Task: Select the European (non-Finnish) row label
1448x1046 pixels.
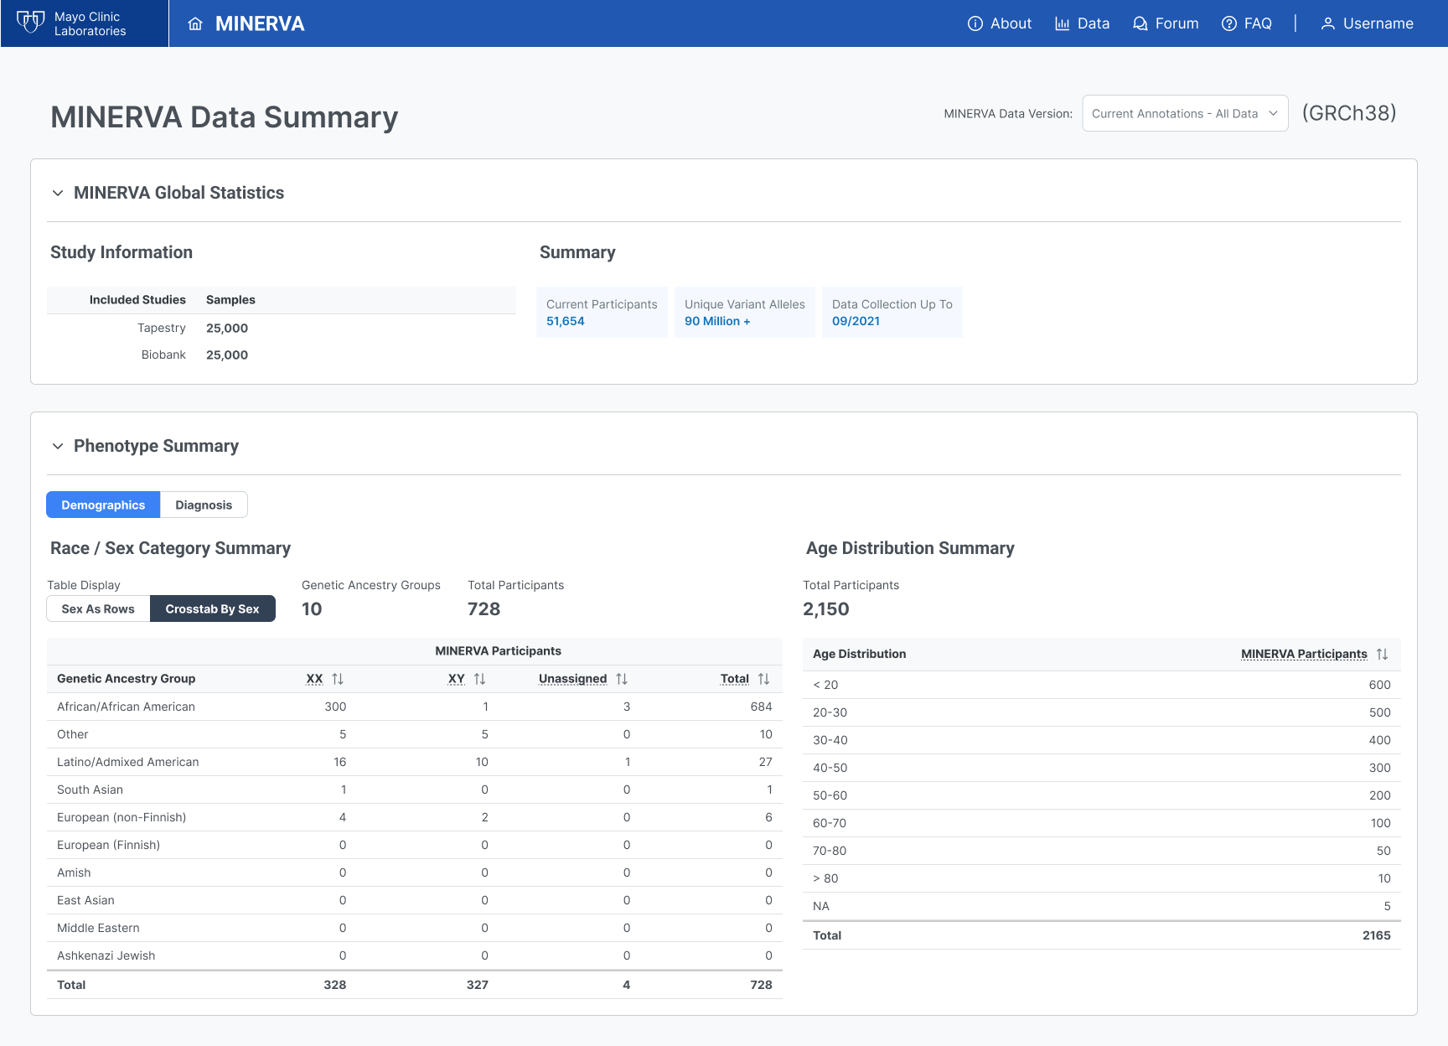Action: (122, 817)
